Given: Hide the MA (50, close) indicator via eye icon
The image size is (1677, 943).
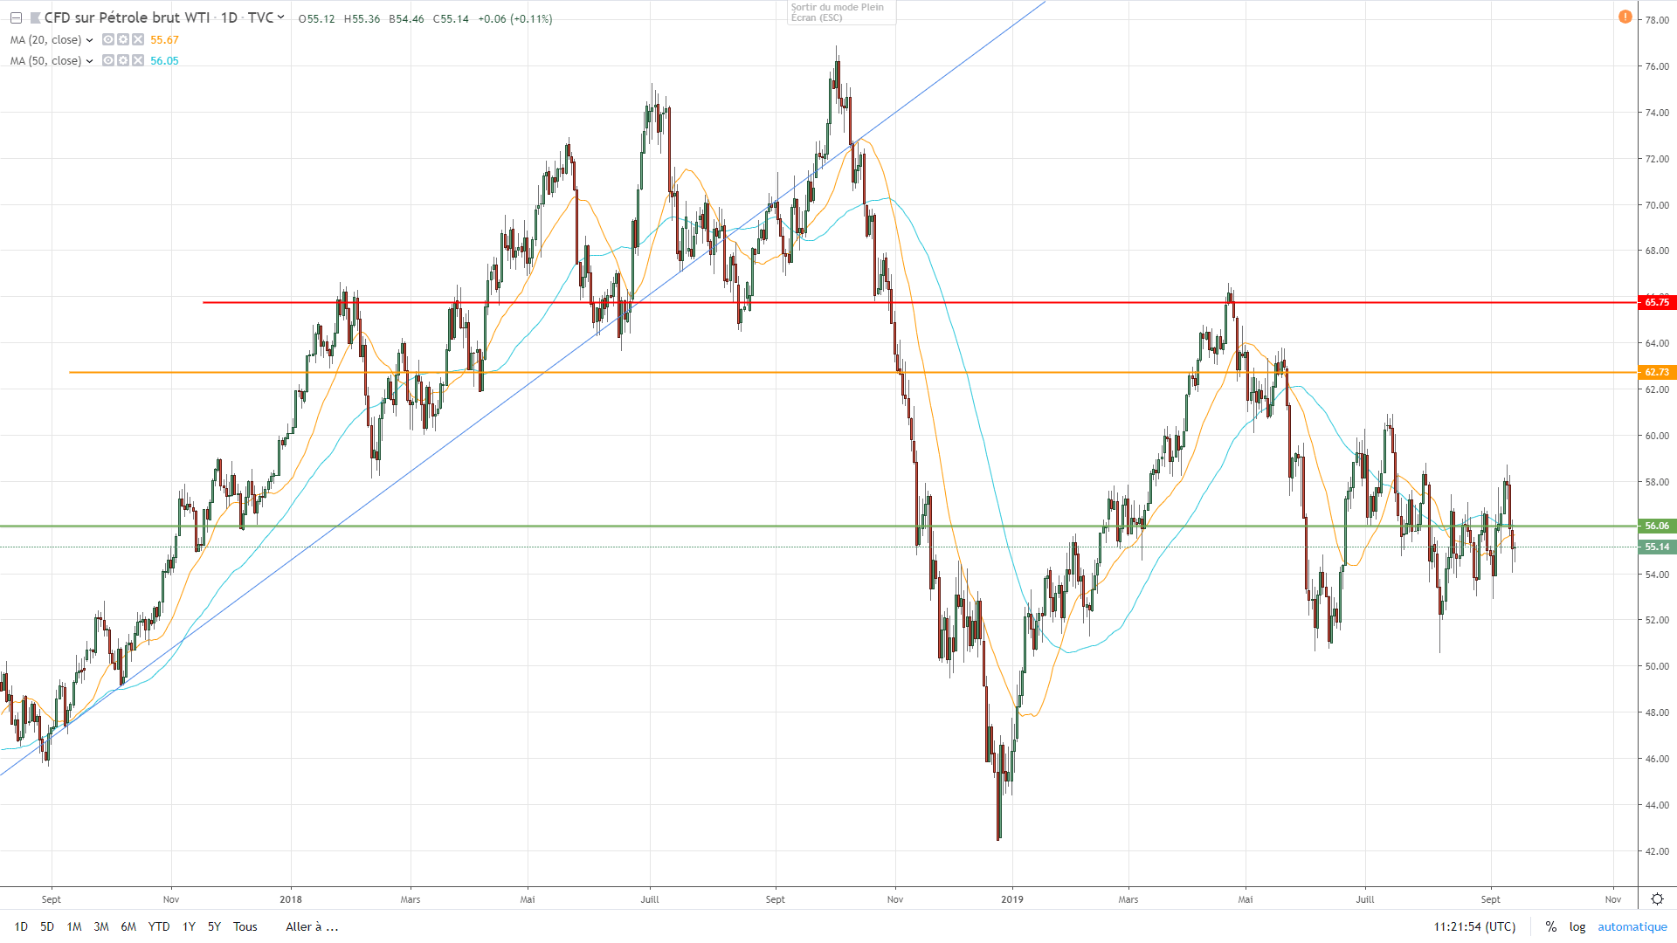Looking at the screenshot, I should pyautogui.click(x=108, y=60).
